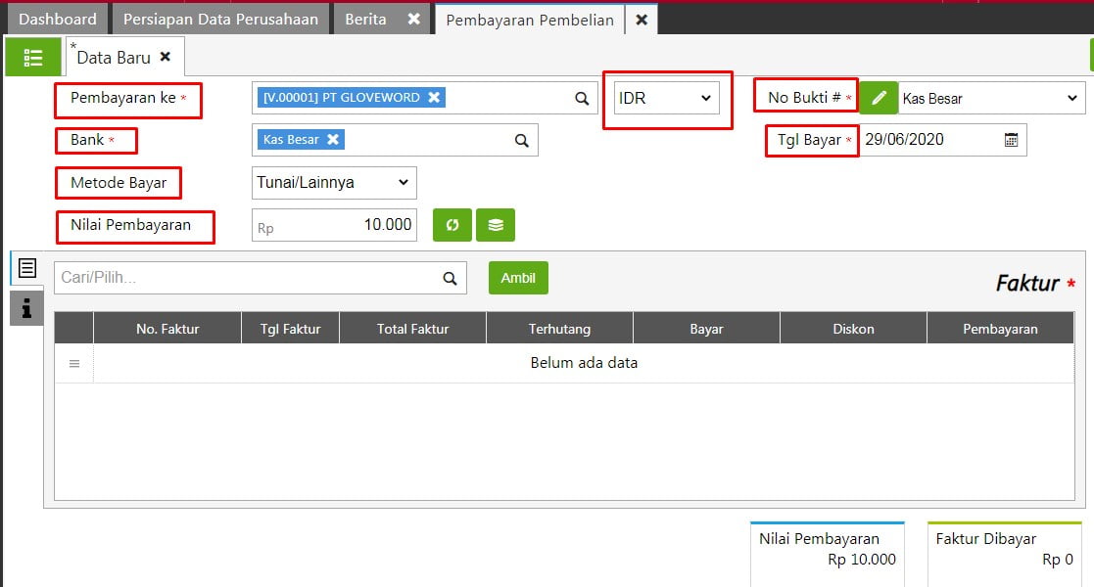The image size is (1094, 587).
Task: Open the Kas Besar No Bukti dropdown
Action: pyautogui.click(x=990, y=98)
